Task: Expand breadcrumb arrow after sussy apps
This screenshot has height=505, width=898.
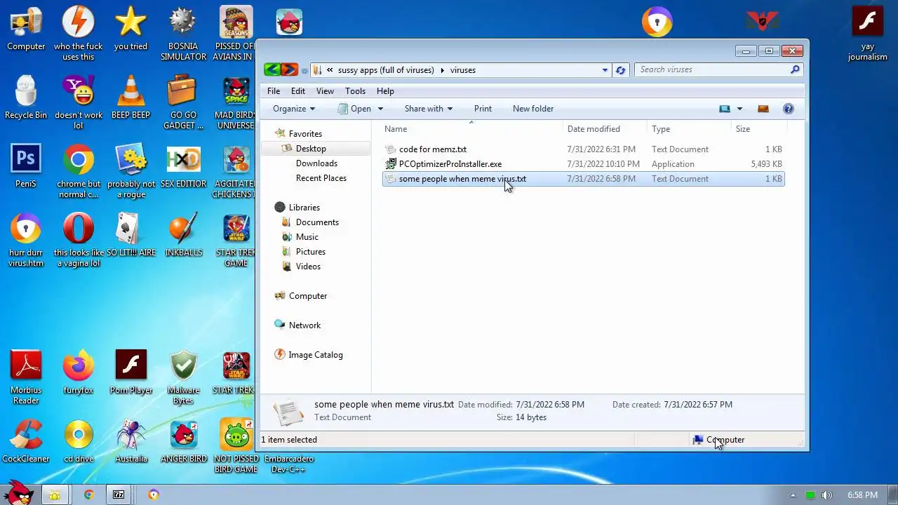Action: pos(442,70)
